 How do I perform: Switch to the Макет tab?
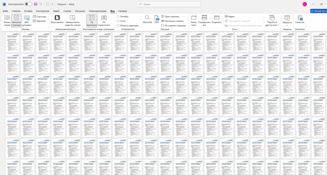[56, 11]
